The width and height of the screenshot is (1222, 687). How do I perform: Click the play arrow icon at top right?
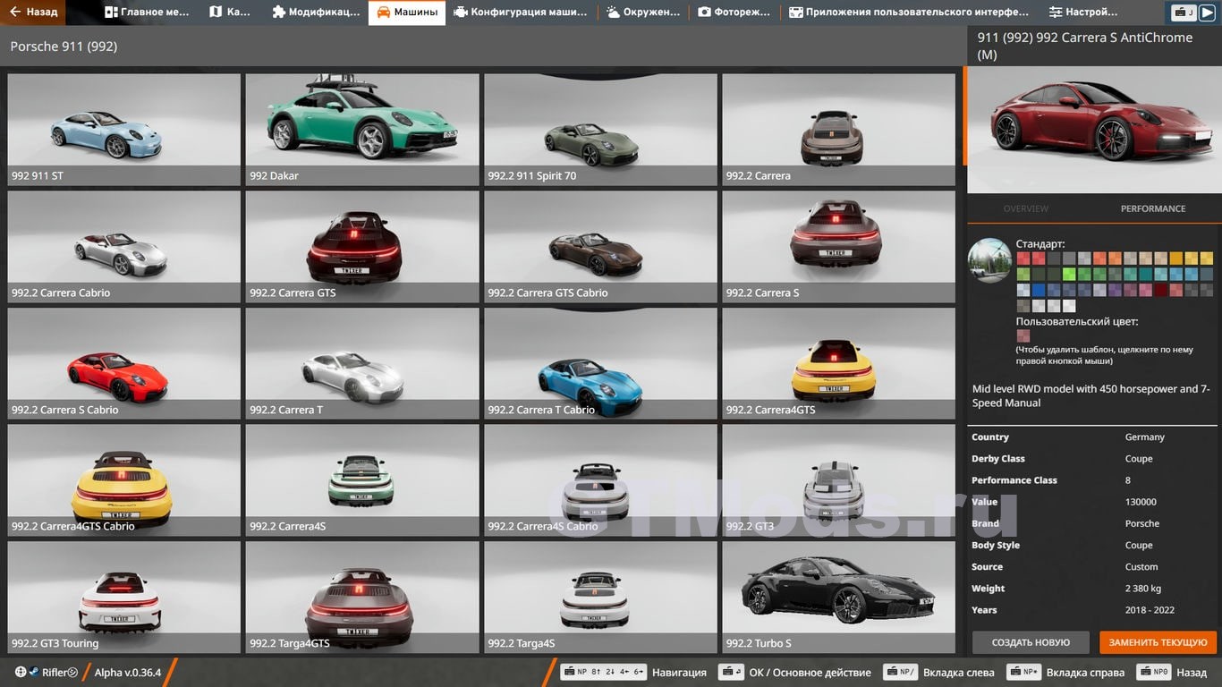pos(1208,13)
